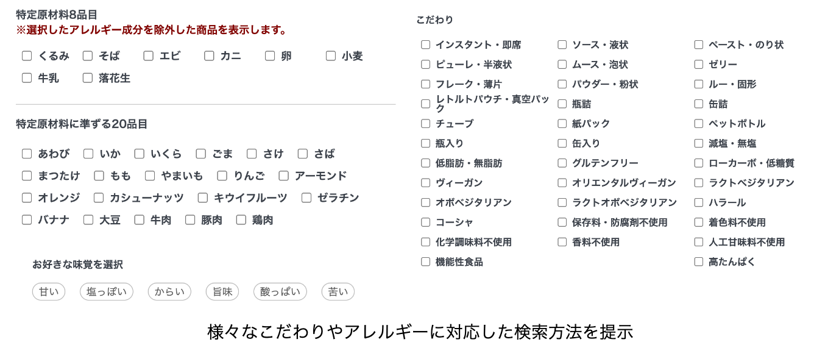Select the 鶏肉 checkbox
The height and width of the screenshot is (356, 814).
[x=241, y=220]
